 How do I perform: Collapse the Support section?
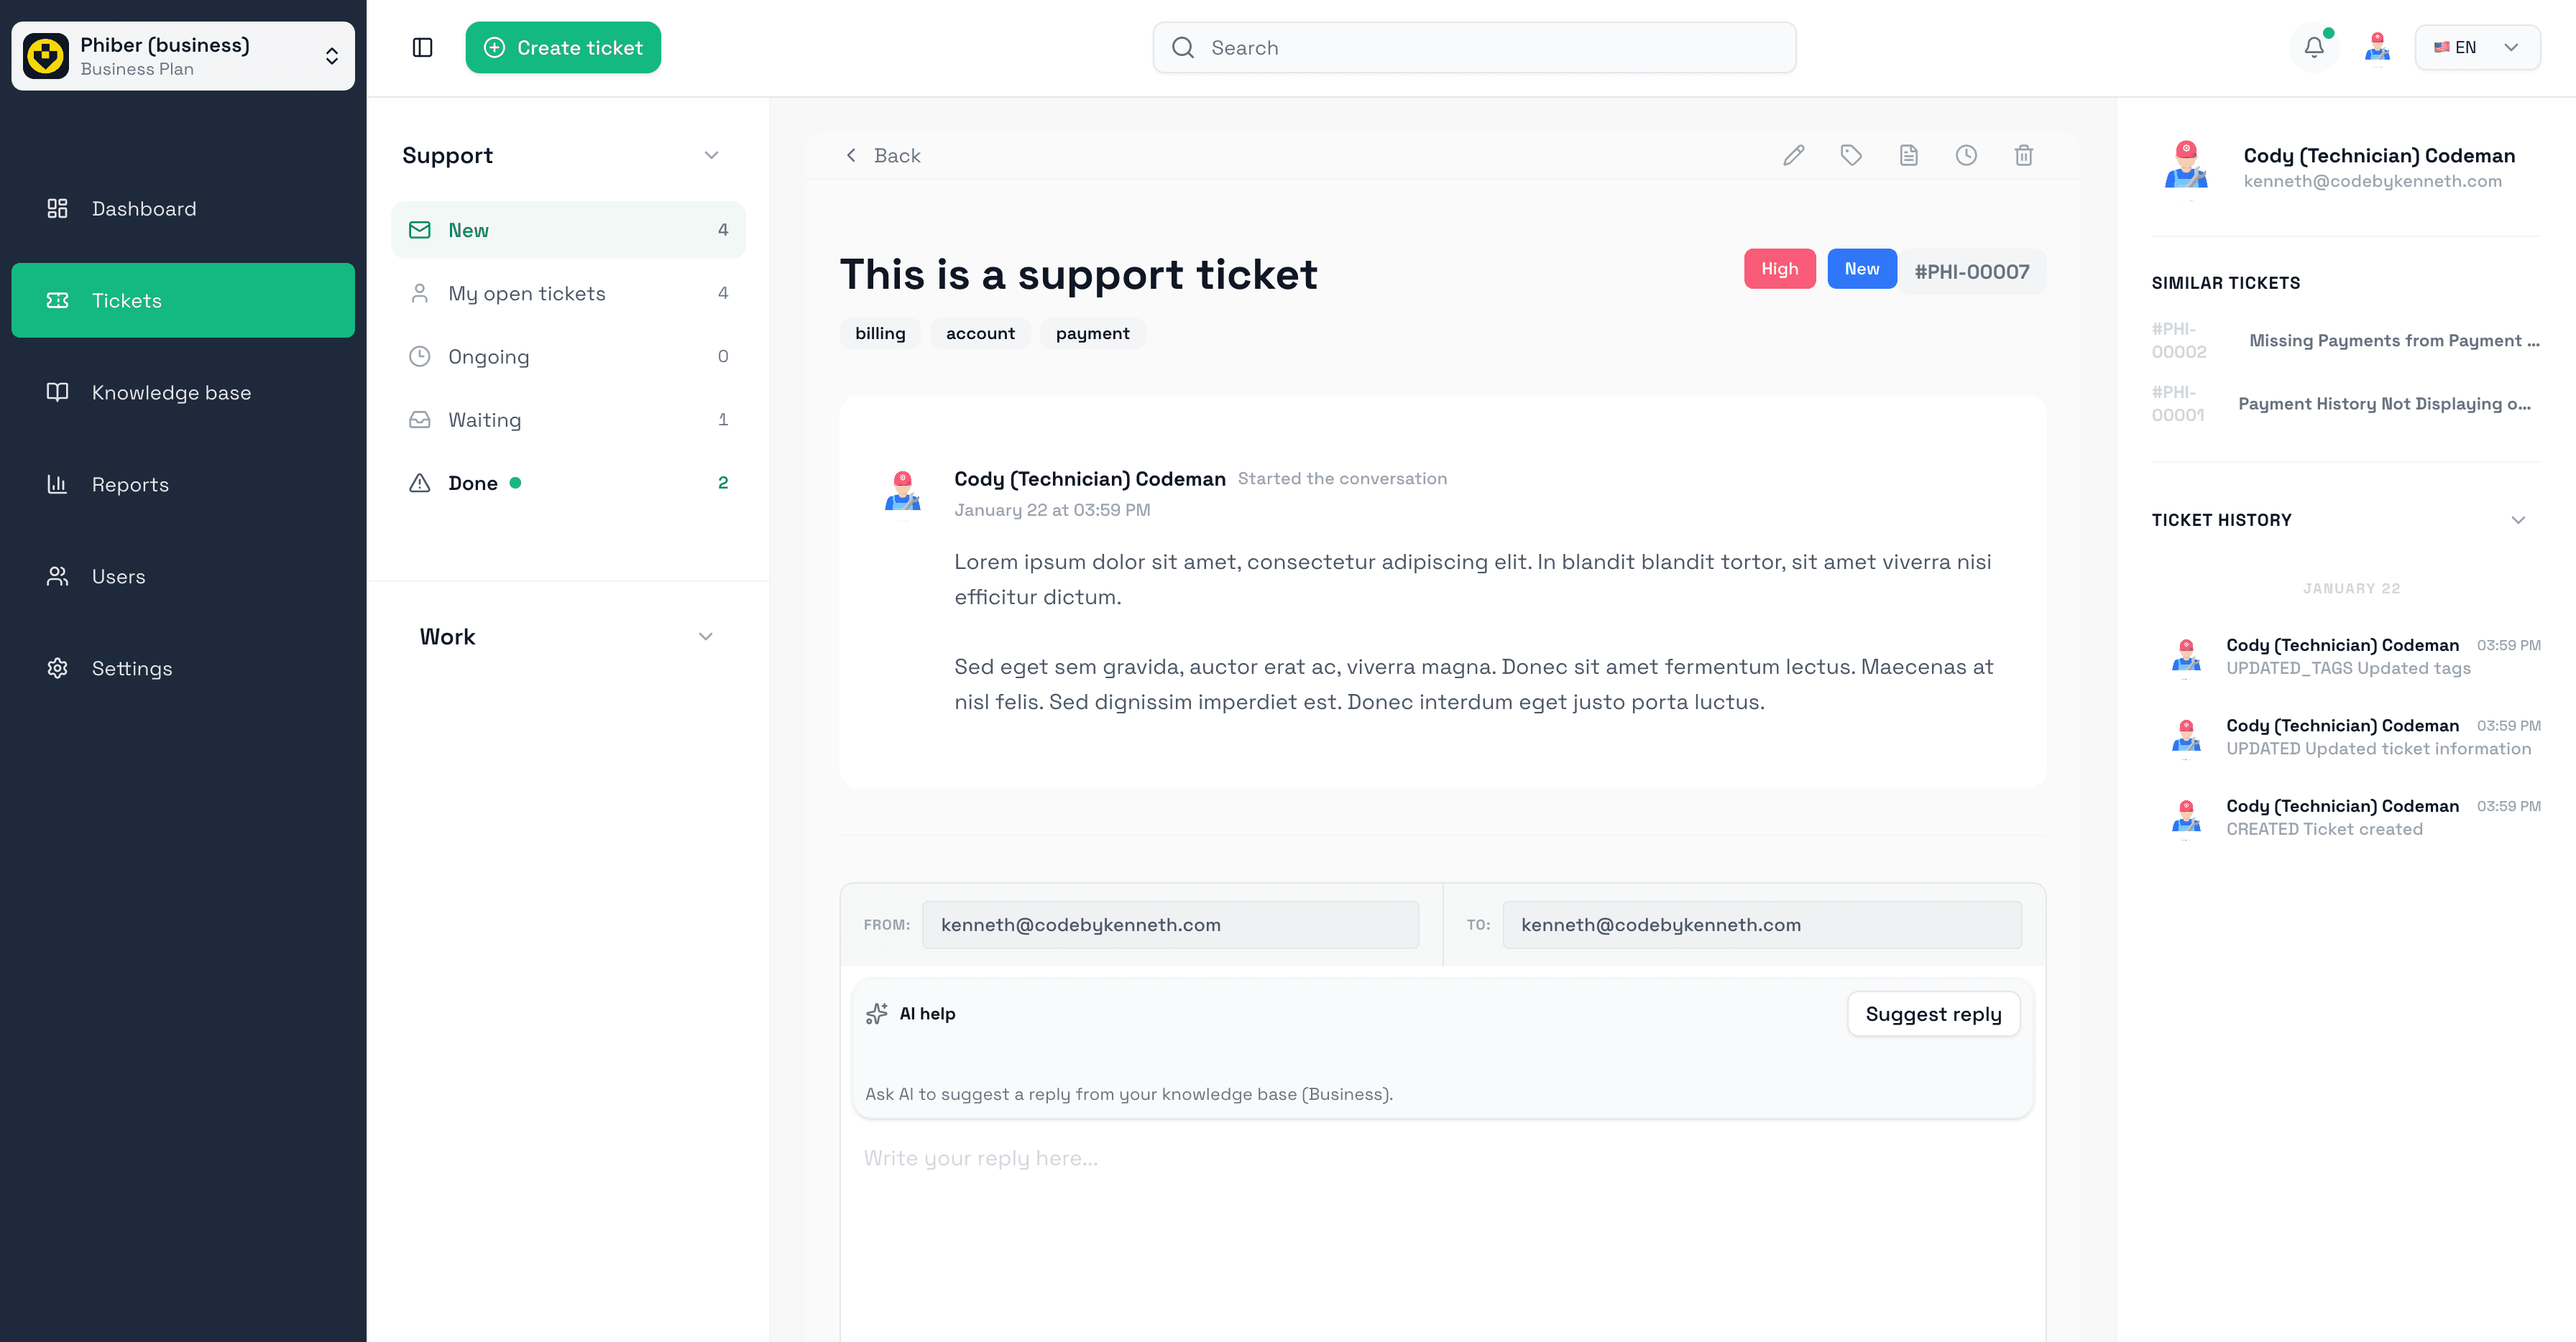tap(711, 155)
